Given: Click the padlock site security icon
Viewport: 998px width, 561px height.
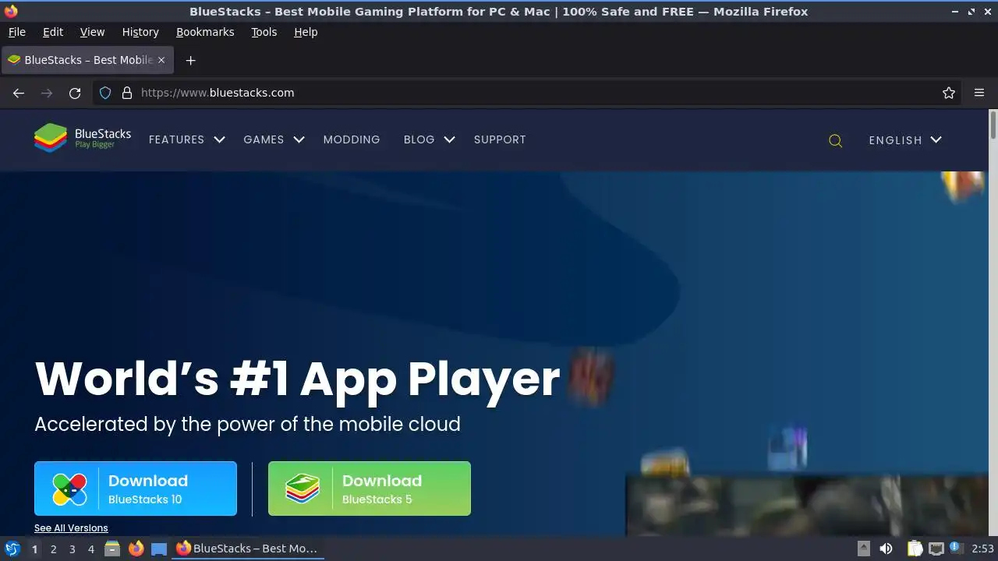Looking at the screenshot, I should click(x=127, y=93).
